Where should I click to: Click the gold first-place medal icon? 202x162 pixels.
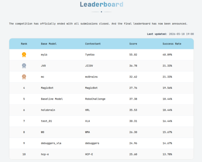(24, 55)
